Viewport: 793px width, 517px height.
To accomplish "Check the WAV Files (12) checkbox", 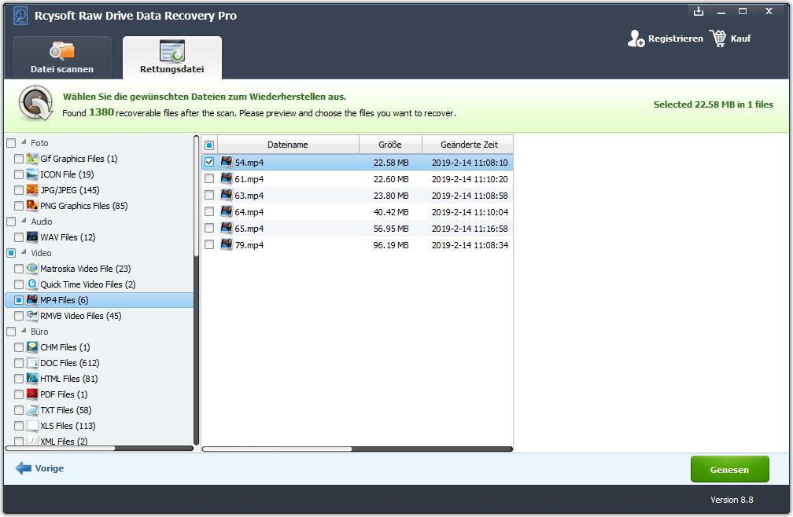I will [19, 237].
